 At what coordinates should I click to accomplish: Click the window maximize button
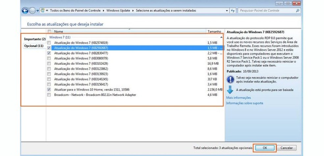tap(287, 3)
